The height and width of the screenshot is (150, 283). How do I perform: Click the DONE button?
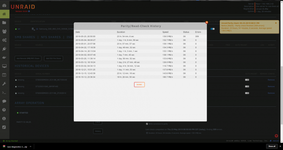coord(139,85)
